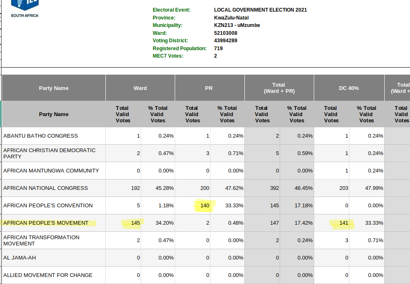Select AFRICAN PEOPLE'S CONVENTION row name

48,206
